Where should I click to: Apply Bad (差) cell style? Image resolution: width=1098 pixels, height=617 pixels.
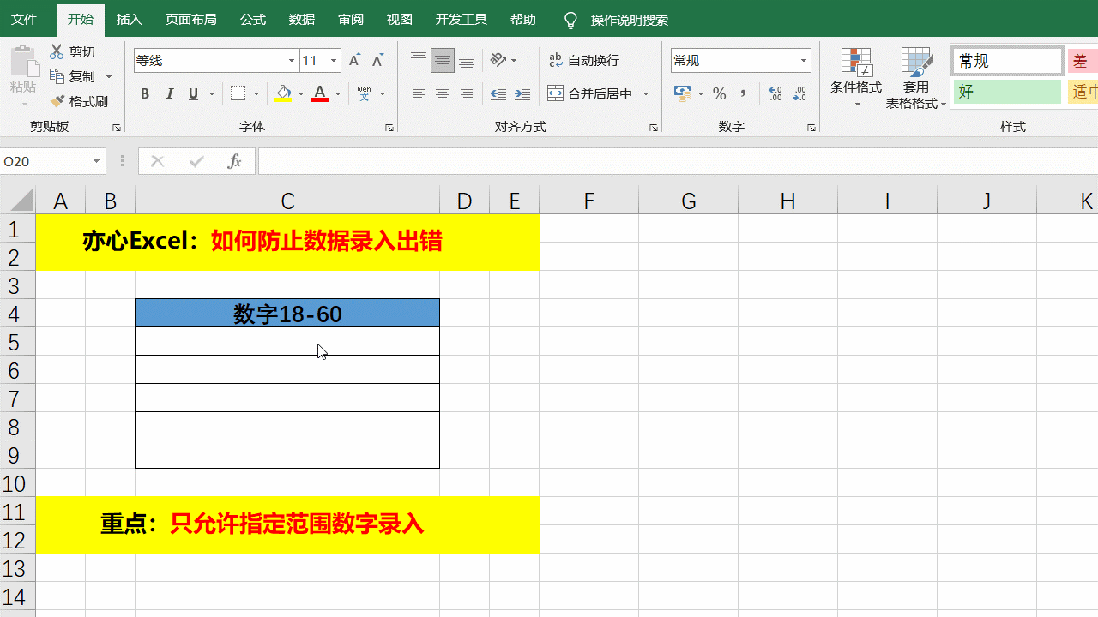(x=1083, y=61)
